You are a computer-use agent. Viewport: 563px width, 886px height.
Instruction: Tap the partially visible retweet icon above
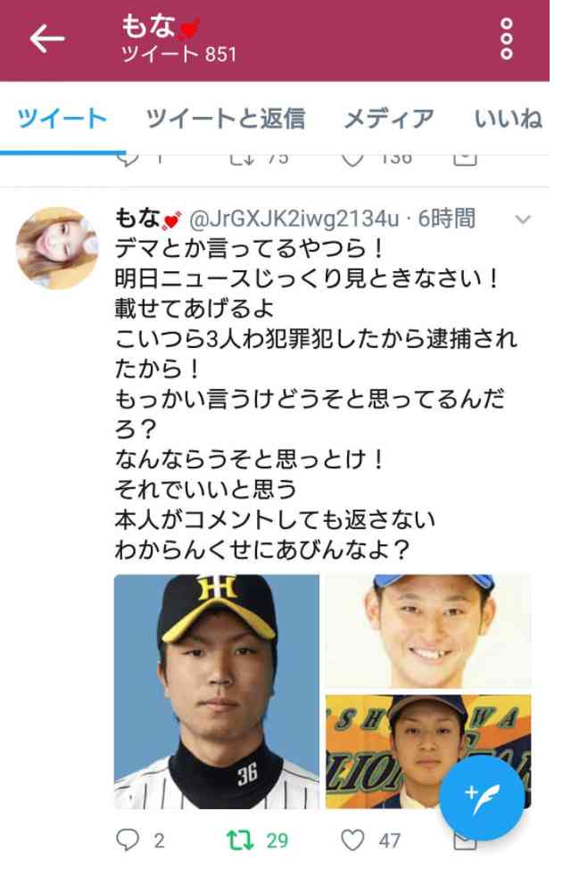coord(242,158)
